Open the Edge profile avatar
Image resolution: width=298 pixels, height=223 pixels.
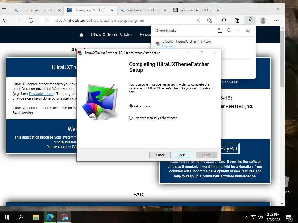click(263, 20)
